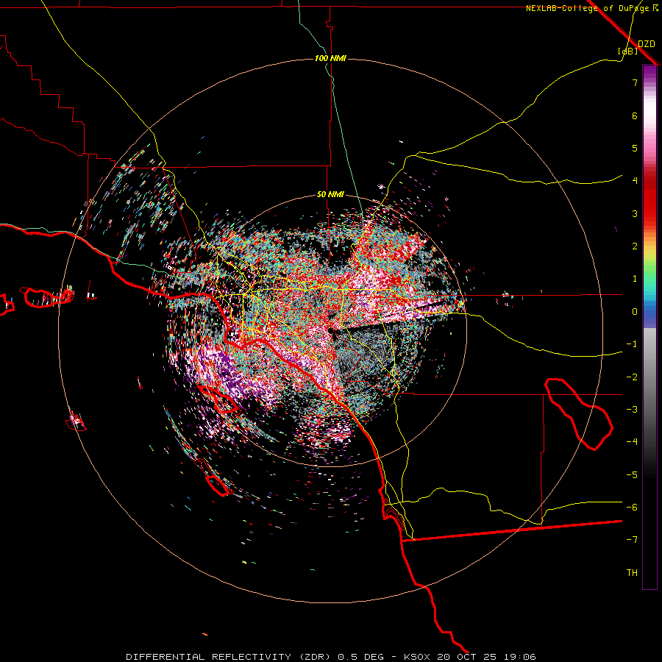Click the positive 5 scale value
The width and height of the screenshot is (662, 662).
coord(635,148)
